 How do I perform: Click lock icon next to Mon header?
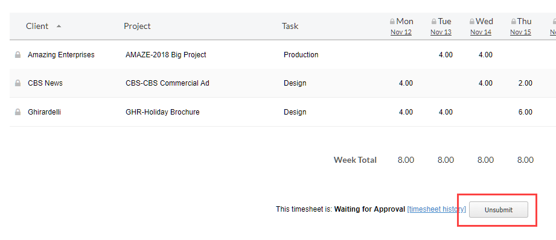click(x=392, y=22)
